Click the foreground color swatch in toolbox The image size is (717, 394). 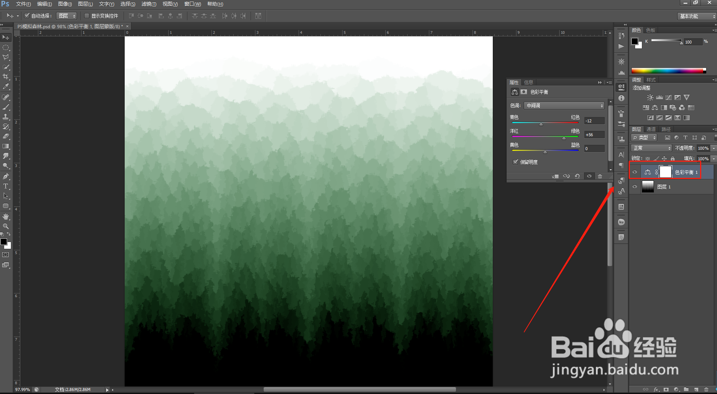[4, 242]
